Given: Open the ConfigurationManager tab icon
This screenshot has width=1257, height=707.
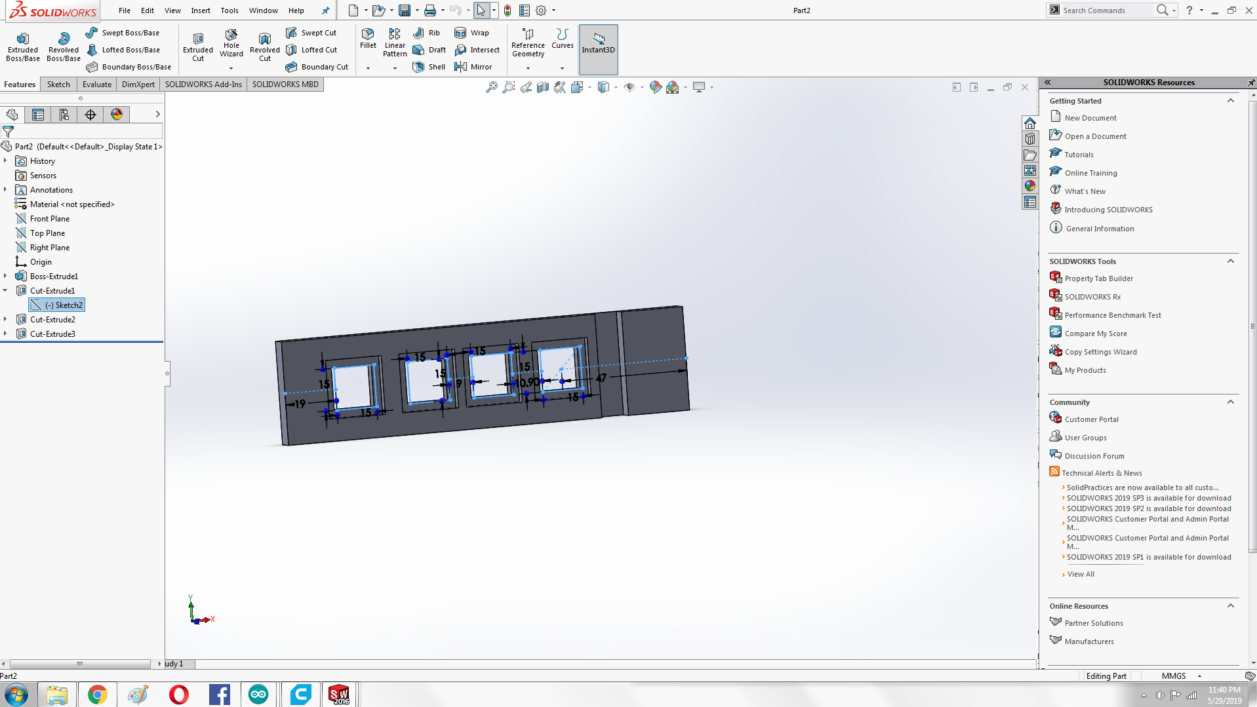Looking at the screenshot, I should [x=64, y=115].
